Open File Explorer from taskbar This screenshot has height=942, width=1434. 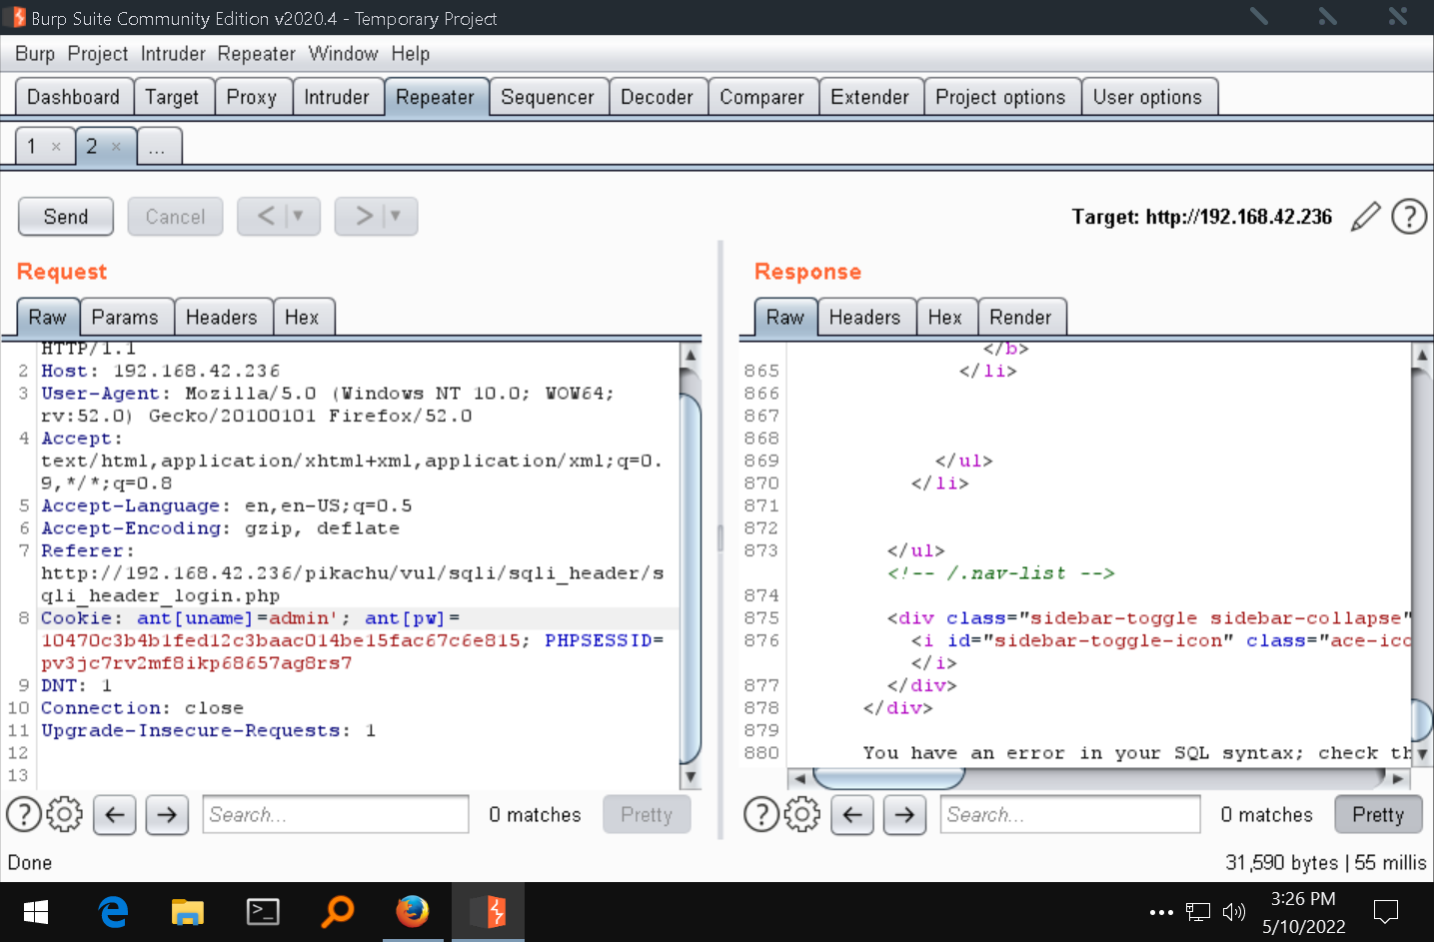tap(188, 912)
